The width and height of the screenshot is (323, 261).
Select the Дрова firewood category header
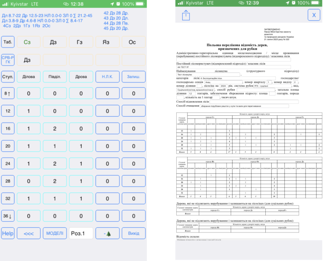pyautogui.click(x=81, y=77)
